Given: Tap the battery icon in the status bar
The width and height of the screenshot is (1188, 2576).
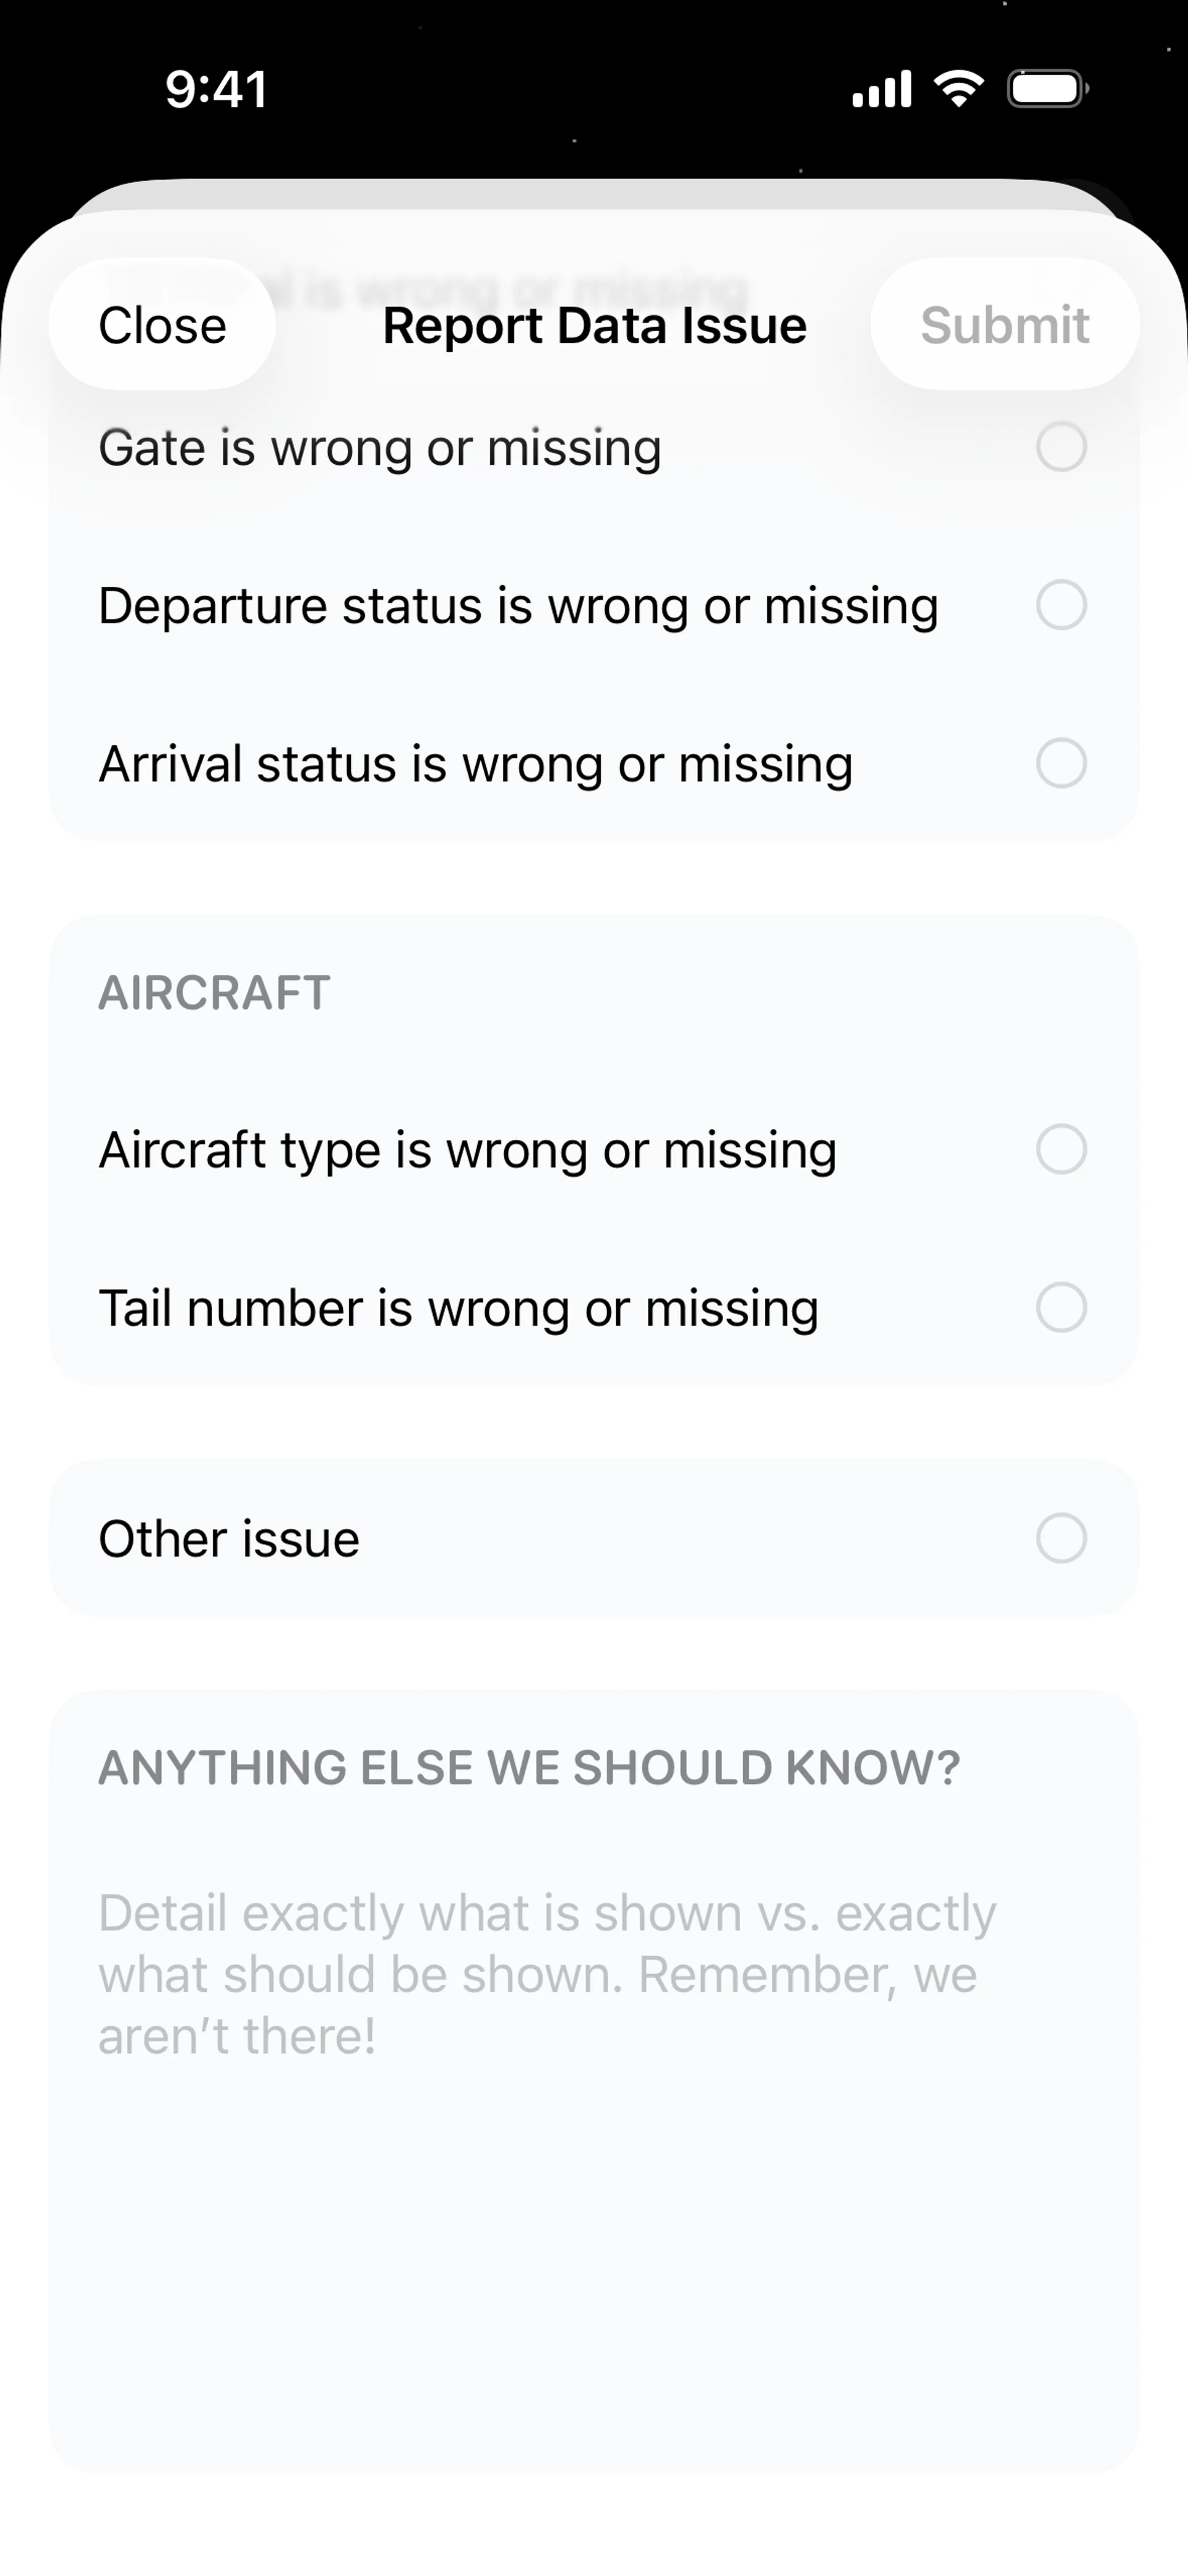Looking at the screenshot, I should point(1047,89).
